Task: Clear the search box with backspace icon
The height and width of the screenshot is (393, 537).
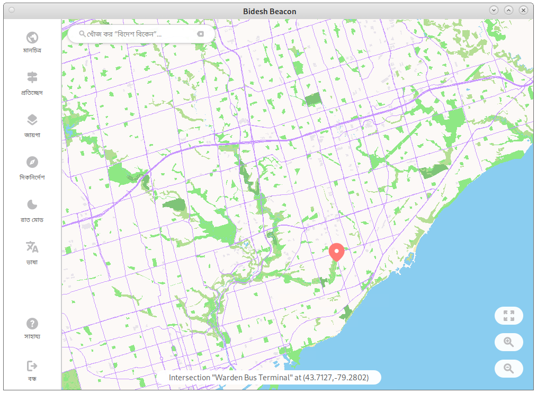Action: click(200, 34)
